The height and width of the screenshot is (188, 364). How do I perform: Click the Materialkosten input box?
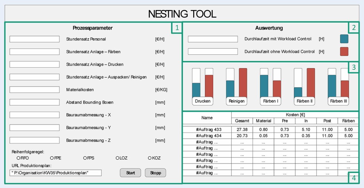(x=35, y=90)
